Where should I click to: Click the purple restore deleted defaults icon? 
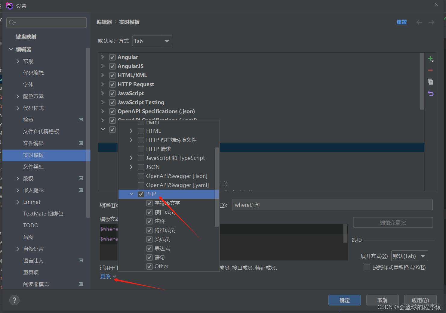pyautogui.click(x=430, y=94)
